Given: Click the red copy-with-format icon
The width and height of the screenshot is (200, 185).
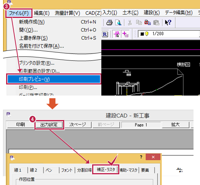Looking at the screenshot, I should (148, 23).
